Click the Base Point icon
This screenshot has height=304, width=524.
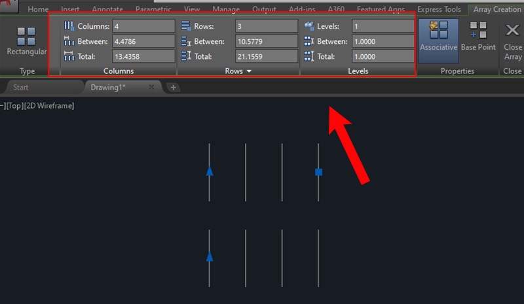tap(478, 29)
